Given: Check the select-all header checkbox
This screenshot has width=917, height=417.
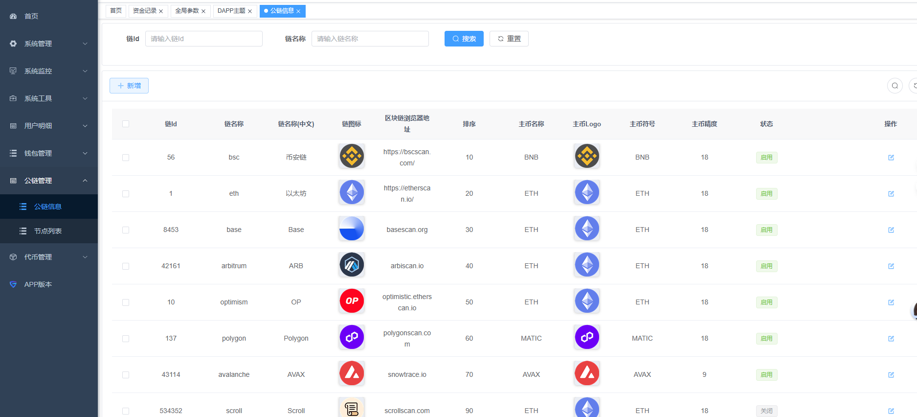Looking at the screenshot, I should point(126,124).
